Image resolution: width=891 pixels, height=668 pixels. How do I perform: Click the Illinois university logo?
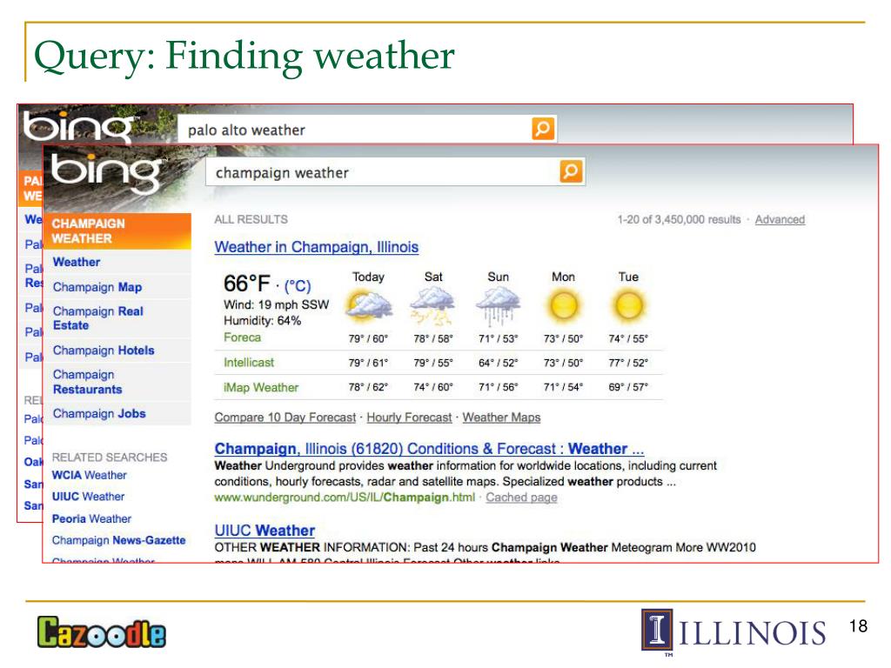[x=734, y=631]
